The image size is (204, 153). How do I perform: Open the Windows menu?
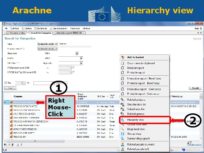tap(86, 28)
